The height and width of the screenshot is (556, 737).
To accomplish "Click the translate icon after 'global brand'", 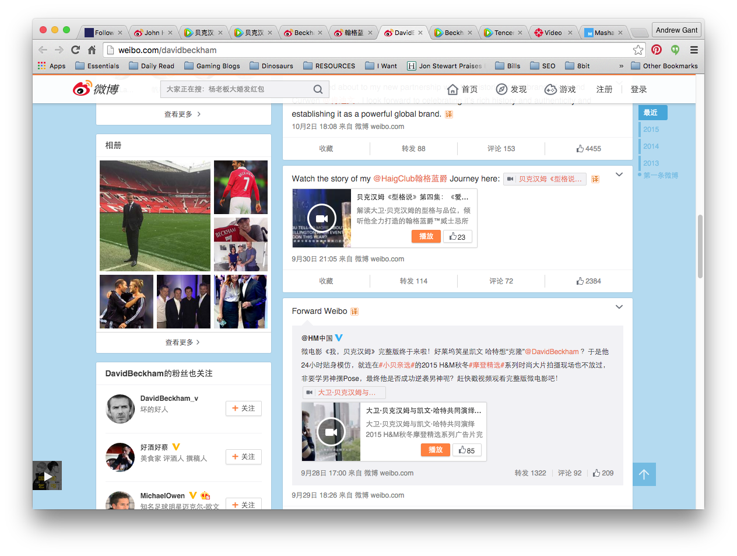I will (449, 114).
